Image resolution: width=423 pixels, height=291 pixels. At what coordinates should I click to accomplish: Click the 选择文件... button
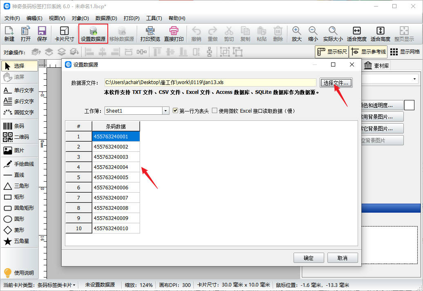(x=336, y=83)
